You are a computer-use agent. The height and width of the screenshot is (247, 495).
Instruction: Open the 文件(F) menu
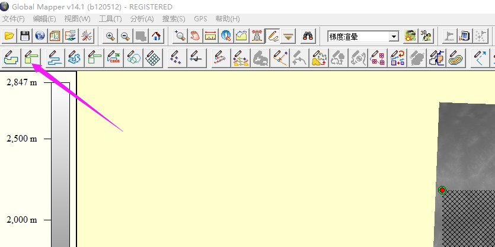[x=13, y=19]
